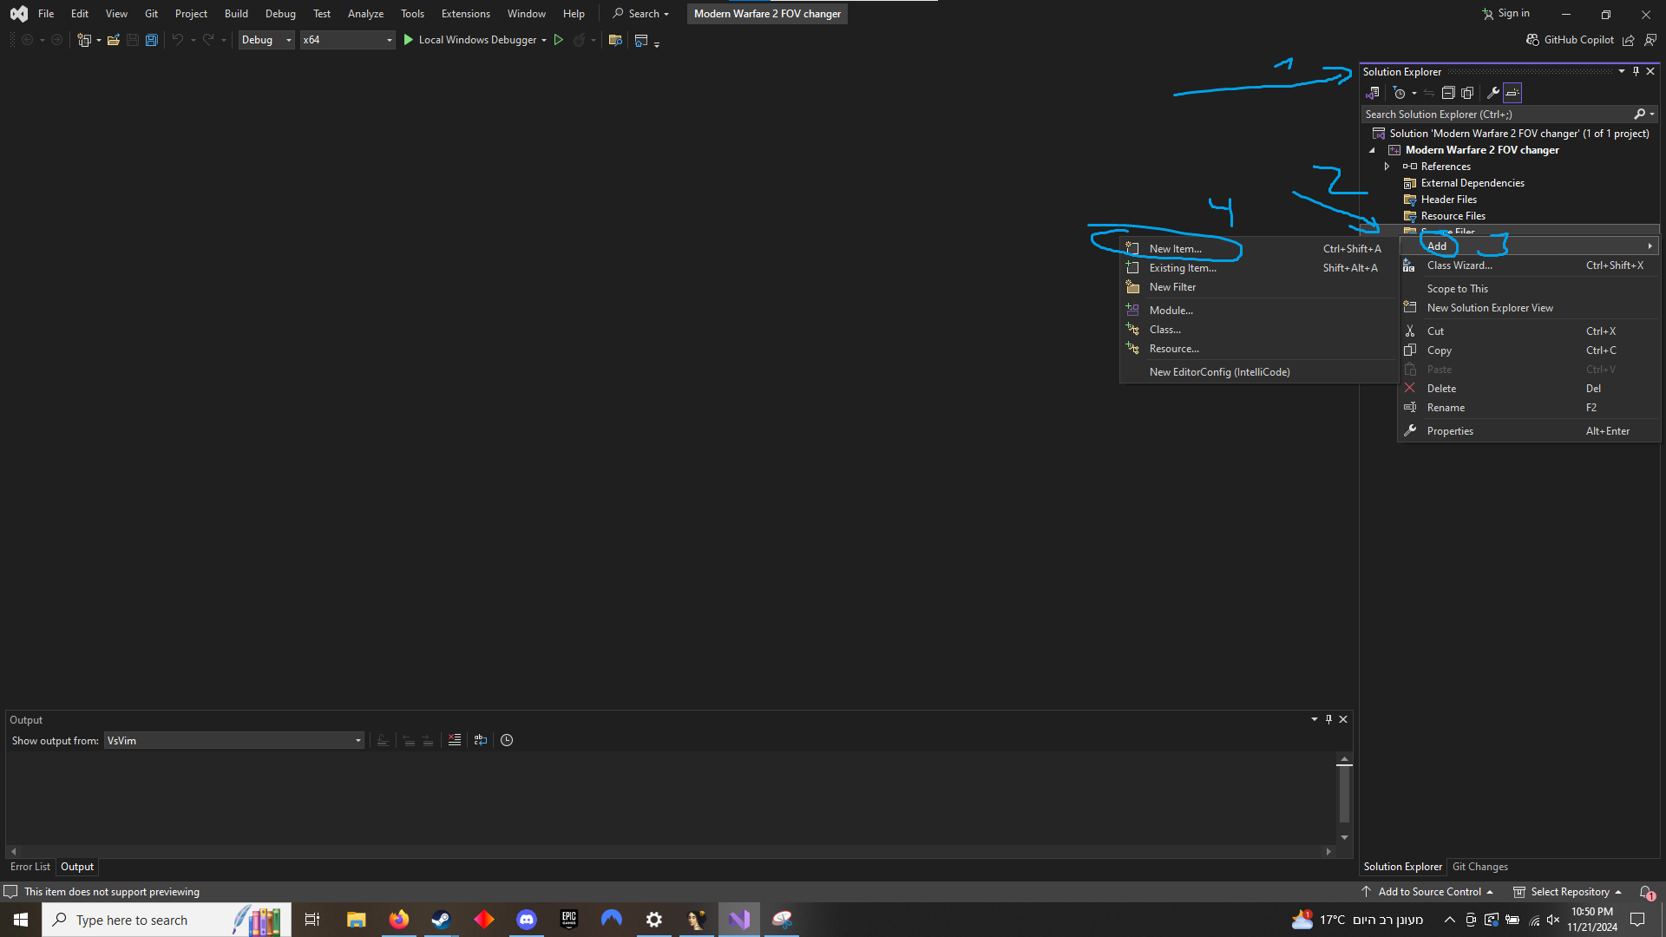Click the Send Feedback icon at top right

pos(1650,40)
